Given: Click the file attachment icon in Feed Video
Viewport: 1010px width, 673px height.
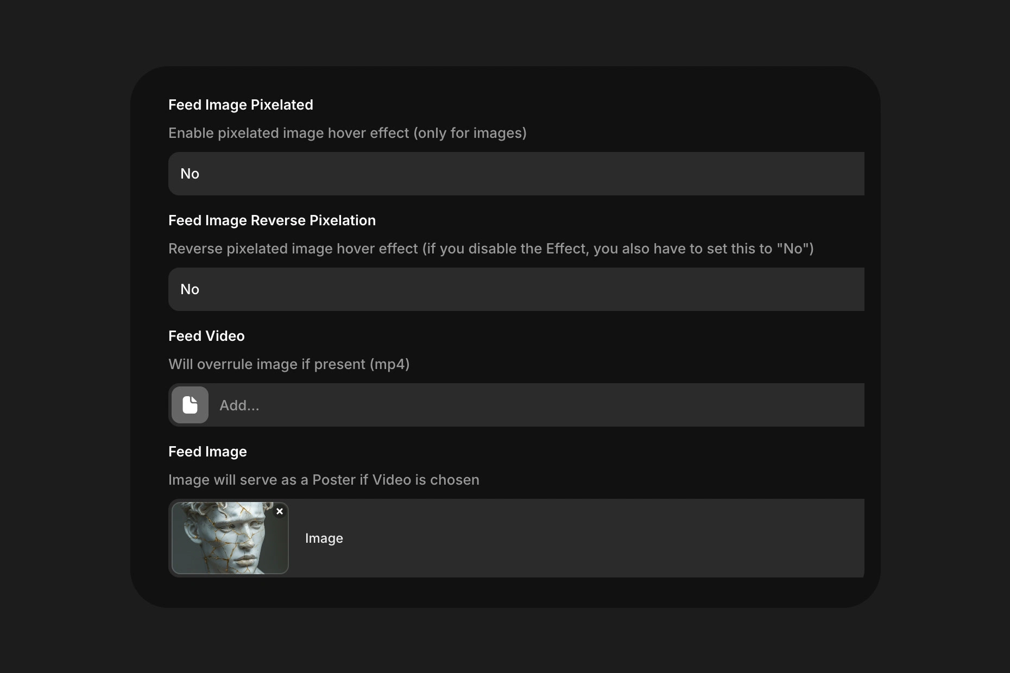Looking at the screenshot, I should (190, 405).
